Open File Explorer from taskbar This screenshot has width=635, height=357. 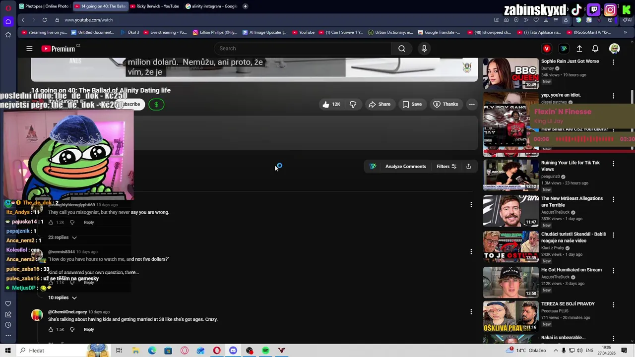click(135, 351)
